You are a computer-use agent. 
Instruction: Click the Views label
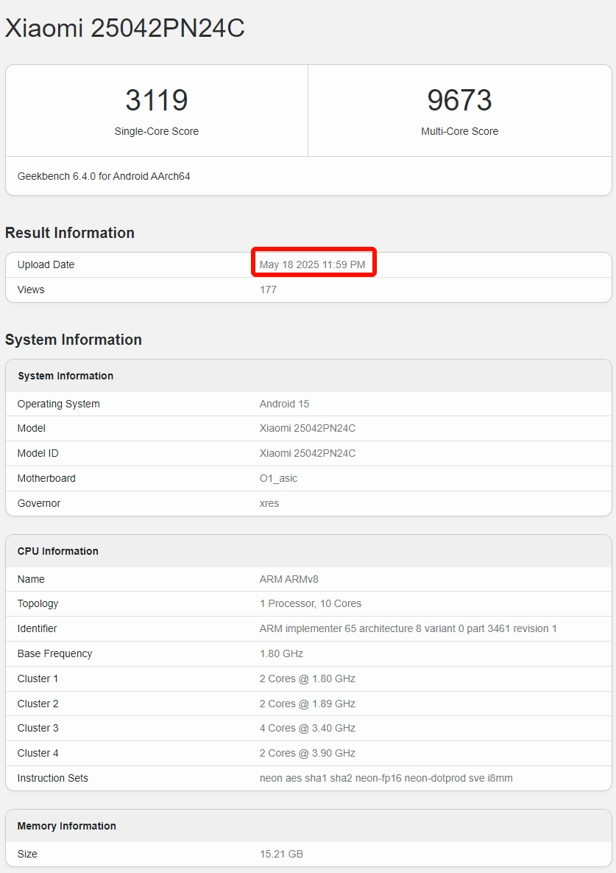(x=31, y=290)
